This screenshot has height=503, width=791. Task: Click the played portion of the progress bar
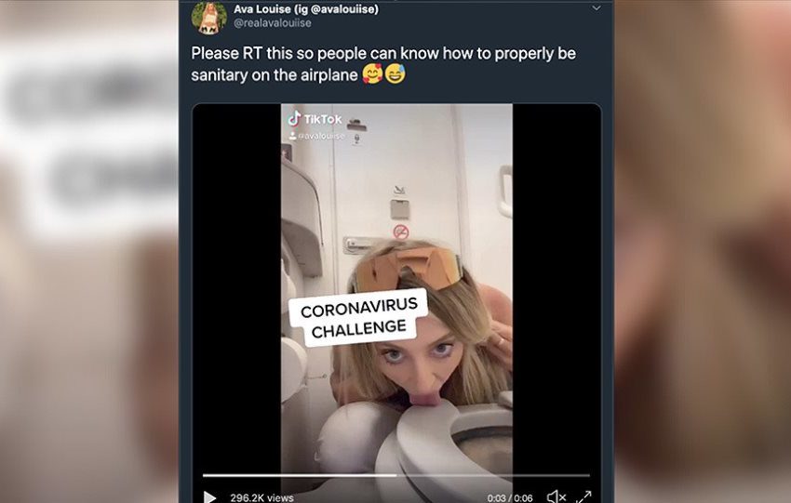click(x=300, y=475)
